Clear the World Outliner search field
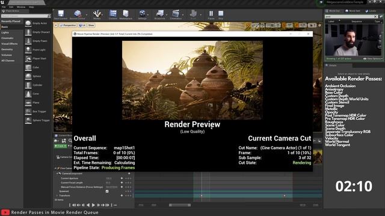This screenshot has height=216, width=385. 375,17
